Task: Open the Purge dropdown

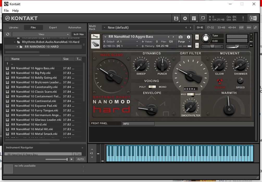Action: [x=184, y=42]
